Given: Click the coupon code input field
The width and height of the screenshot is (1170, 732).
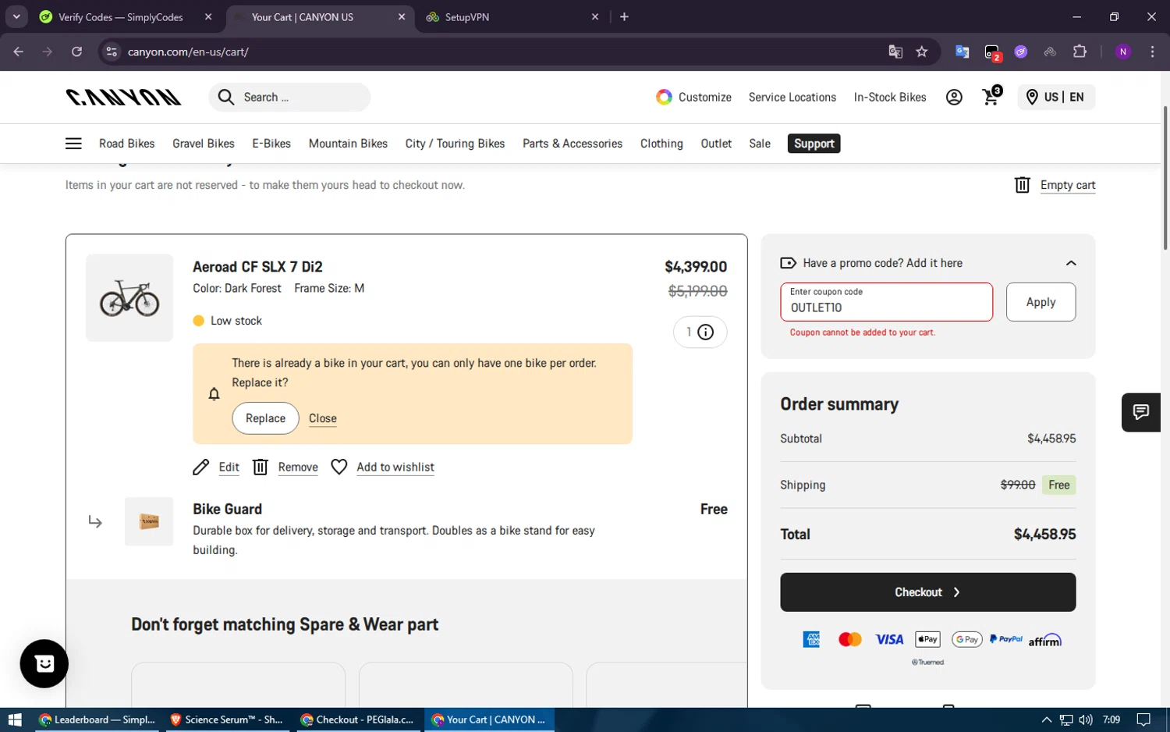Looking at the screenshot, I should (886, 302).
